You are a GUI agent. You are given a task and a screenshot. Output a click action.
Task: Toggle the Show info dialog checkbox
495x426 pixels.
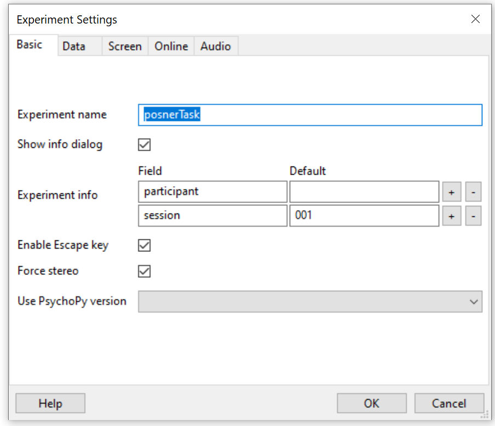145,145
